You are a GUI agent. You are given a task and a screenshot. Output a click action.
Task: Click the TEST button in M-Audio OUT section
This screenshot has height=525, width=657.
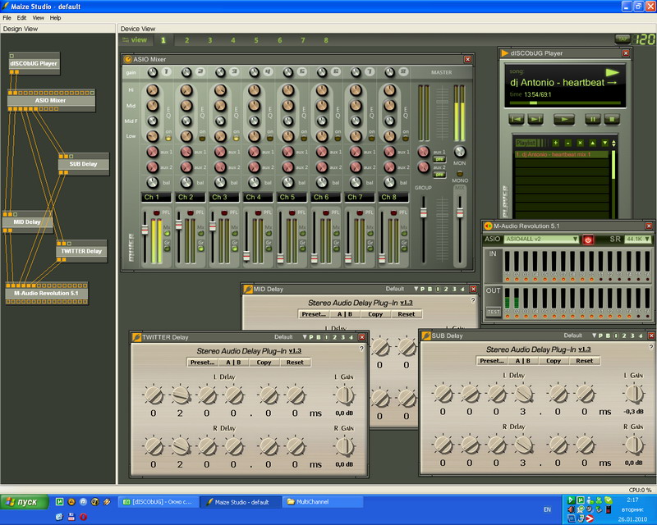pyautogui.click(x=493, y=312)
